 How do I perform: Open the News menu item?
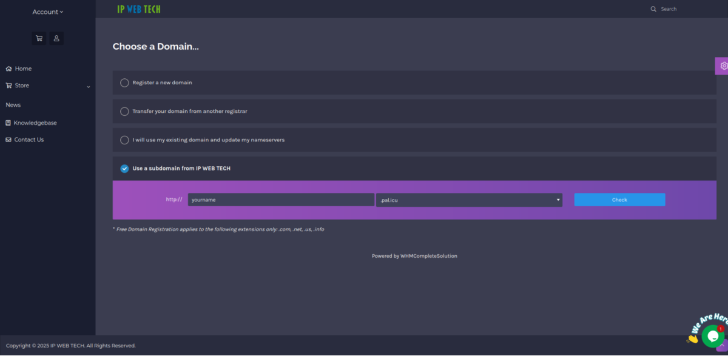click(13, 105)
